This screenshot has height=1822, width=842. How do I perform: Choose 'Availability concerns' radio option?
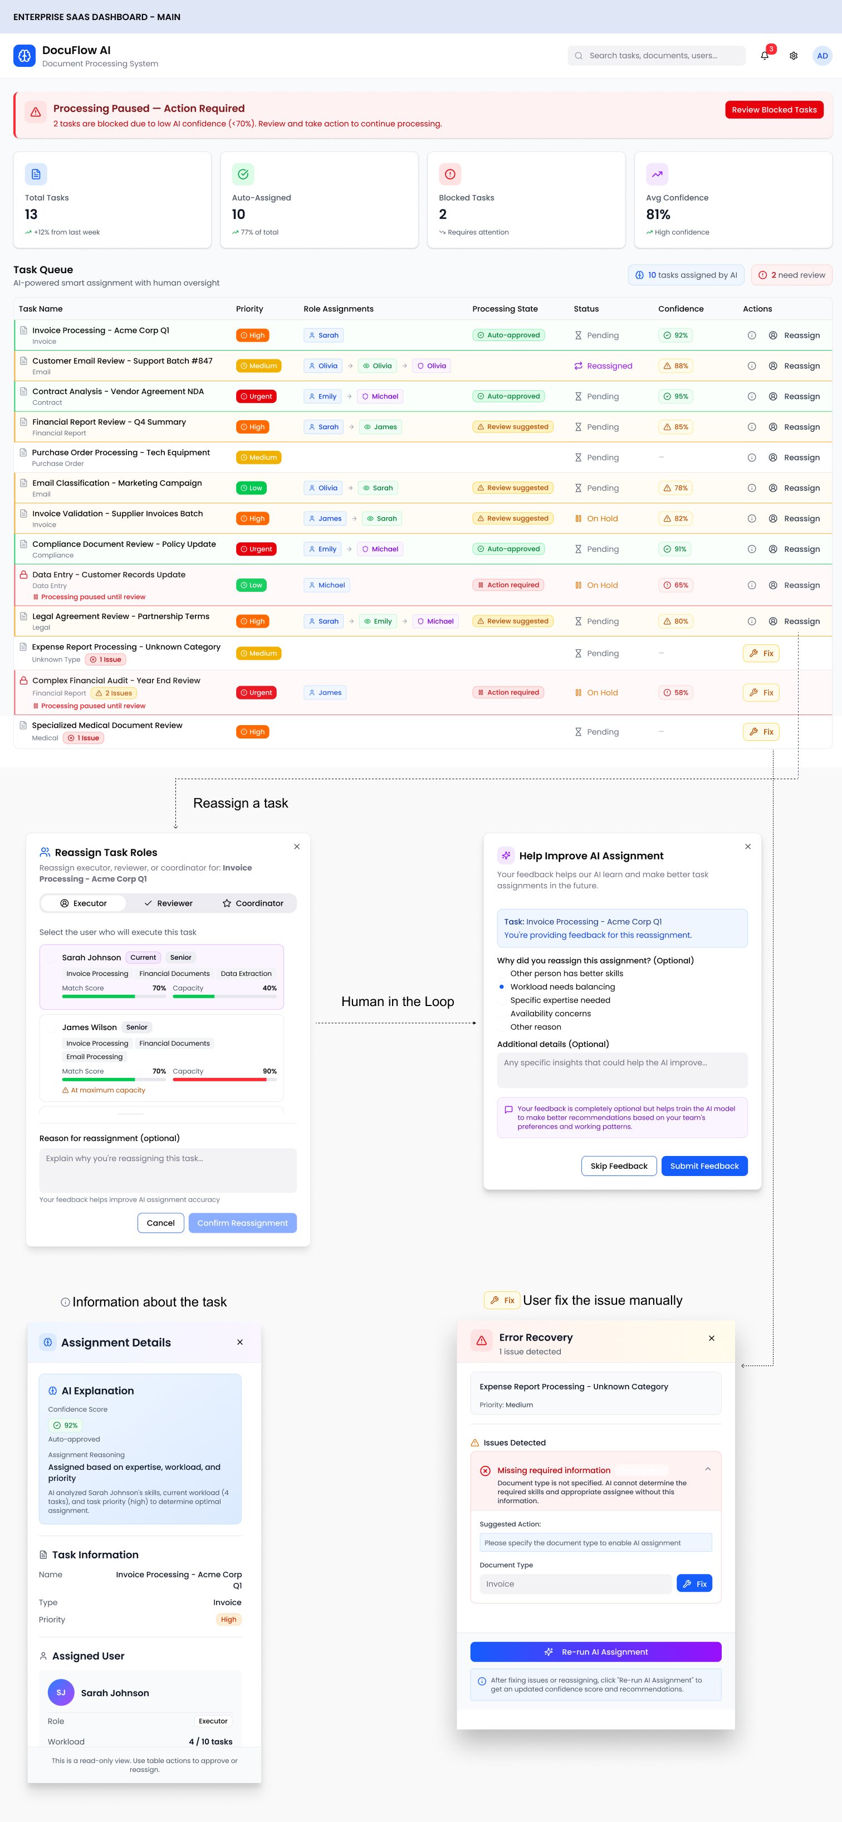502,1014
